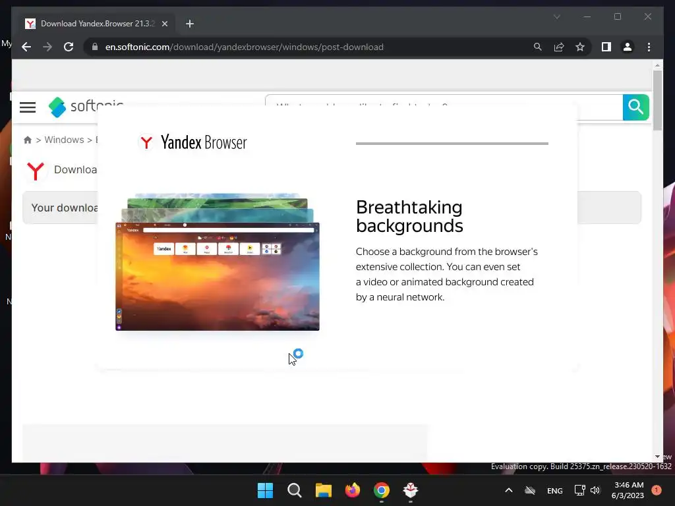Image resolution: width=675 pixels, height=506 pixels.
Task: Open File Explorer from the taskbar
Action: point(323,490)
